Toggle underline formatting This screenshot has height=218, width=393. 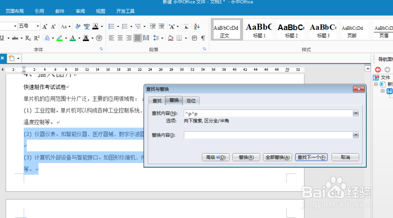2,38
